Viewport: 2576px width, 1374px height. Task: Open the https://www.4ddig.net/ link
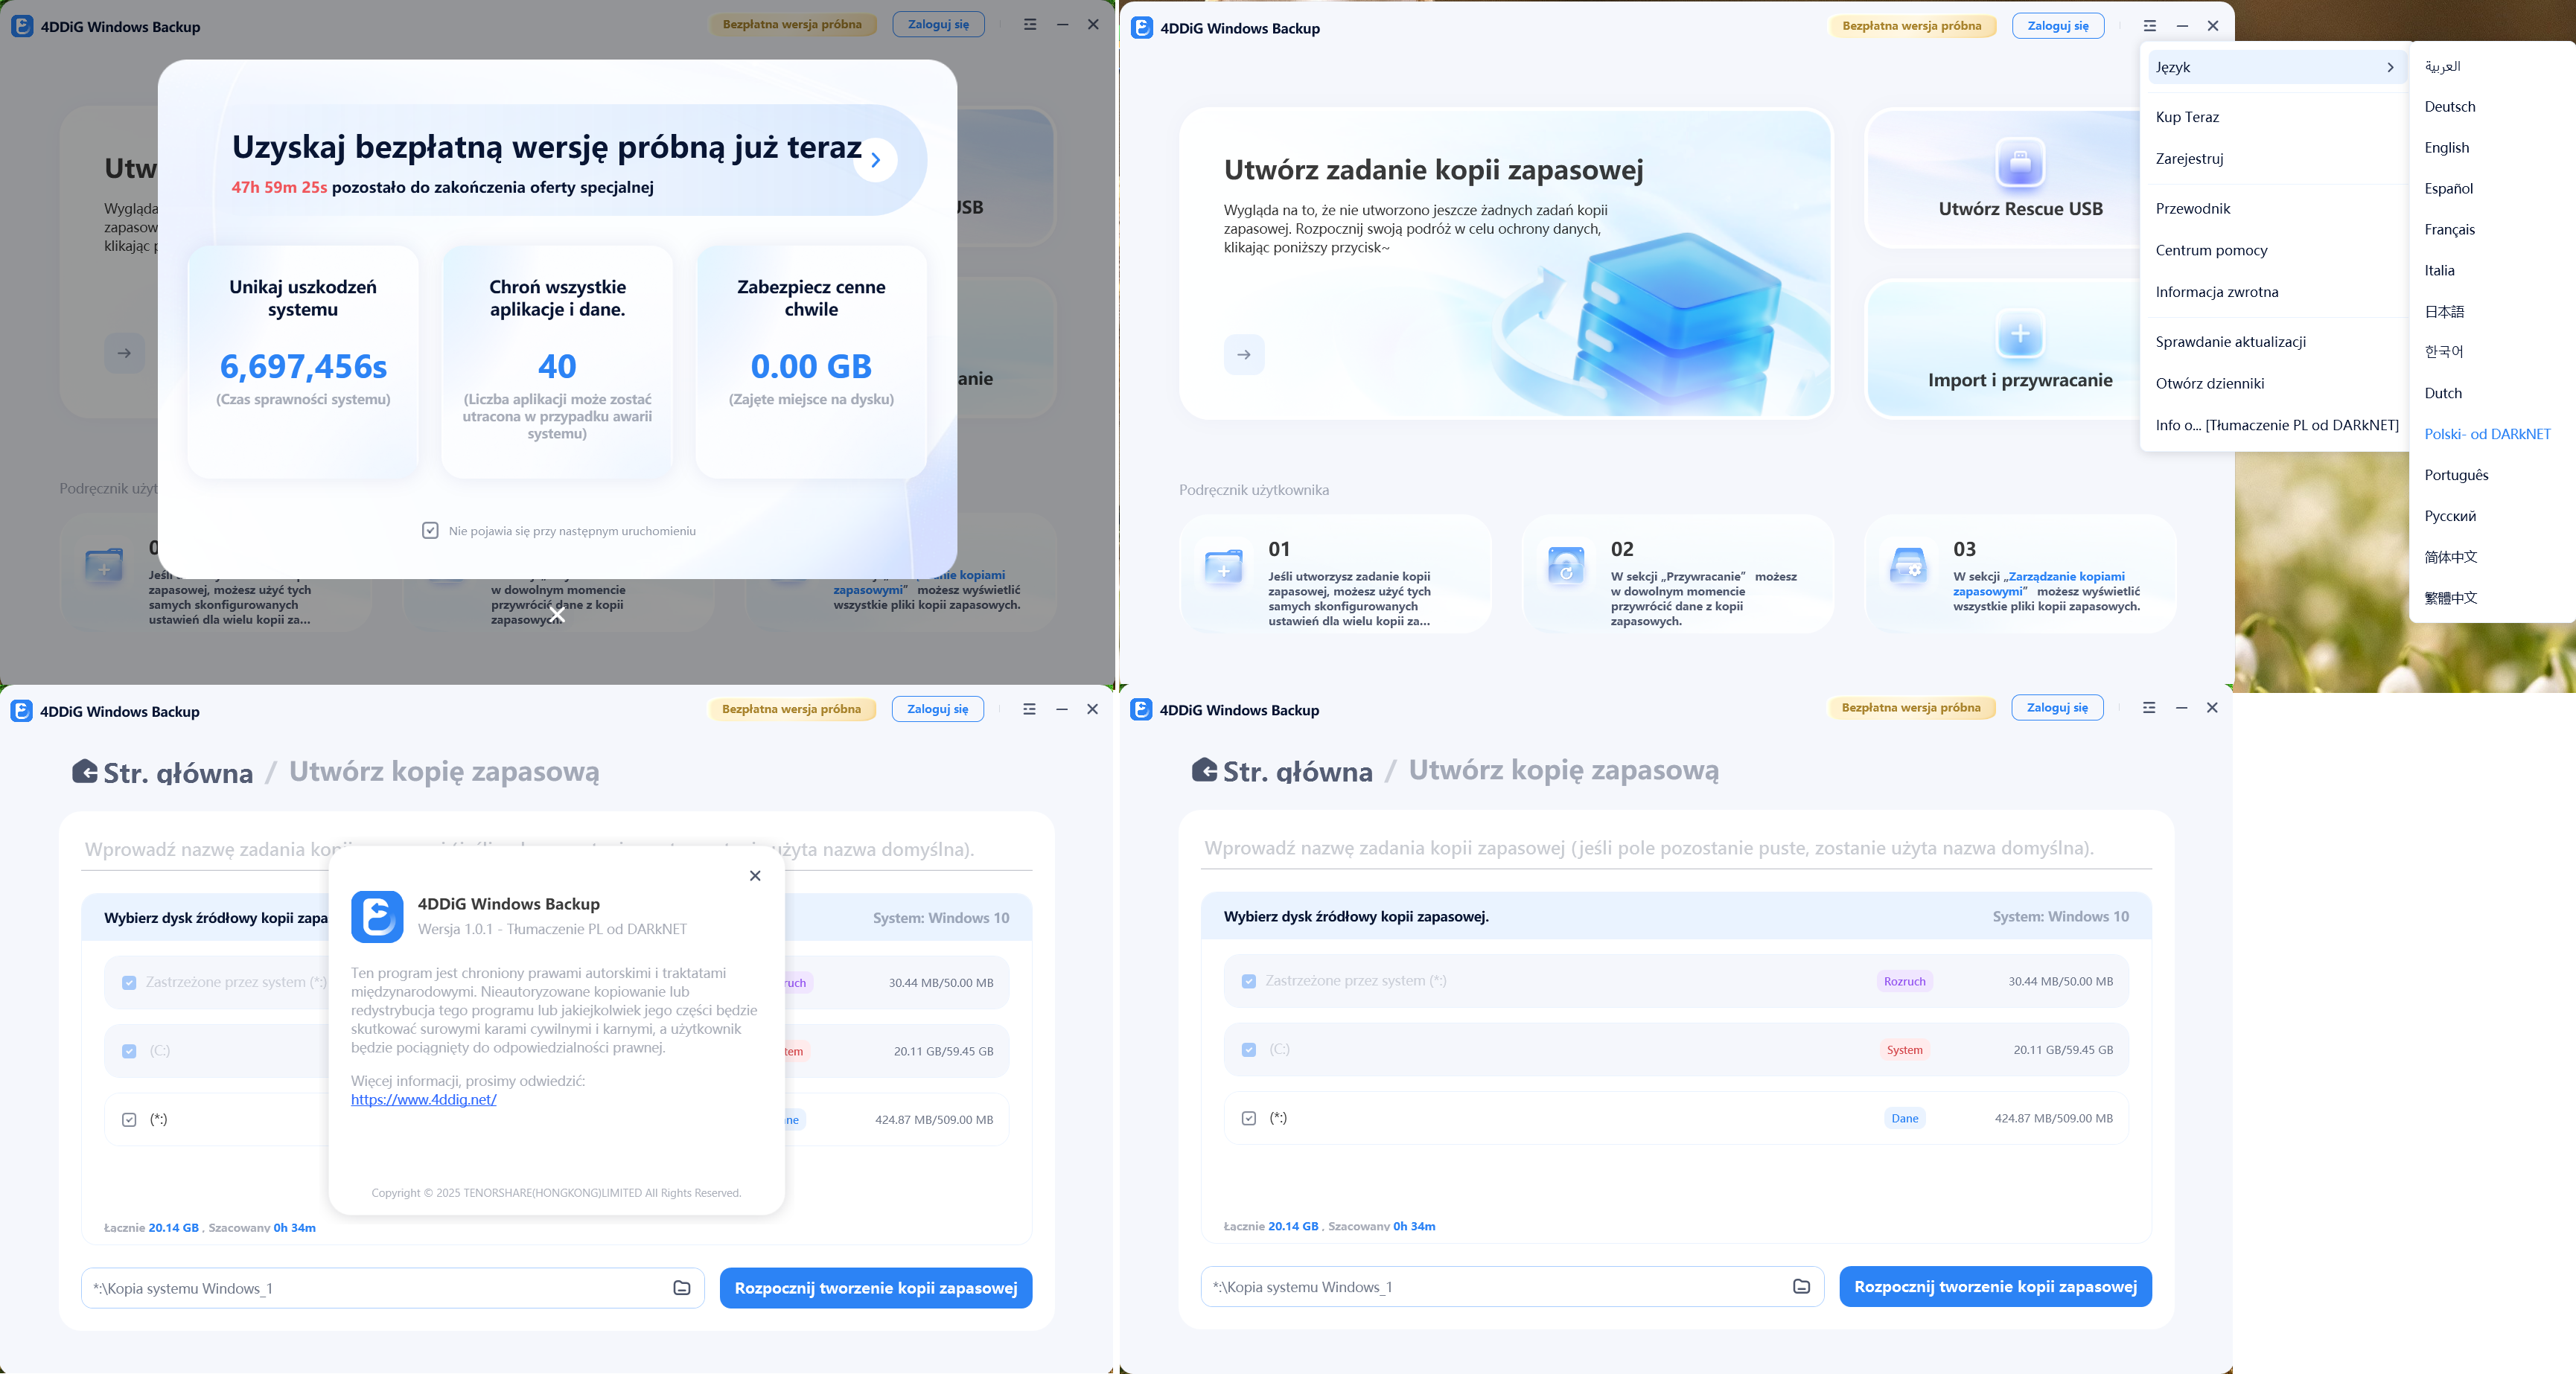424,1100
